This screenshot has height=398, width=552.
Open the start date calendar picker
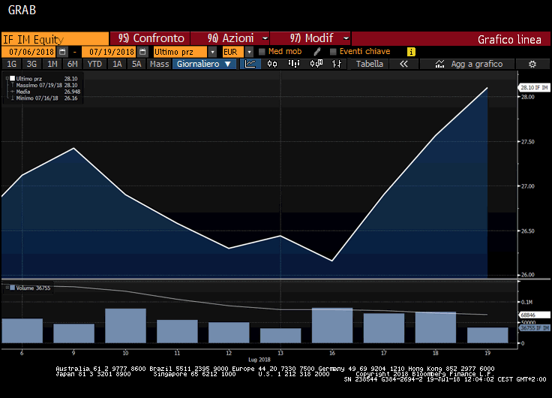click(63, 52)
